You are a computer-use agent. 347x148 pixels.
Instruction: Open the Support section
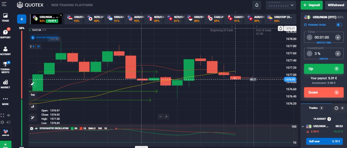point(5,34)
